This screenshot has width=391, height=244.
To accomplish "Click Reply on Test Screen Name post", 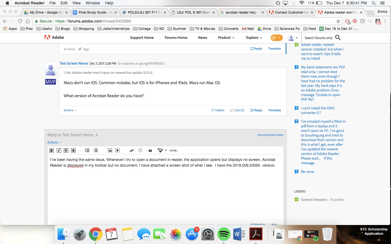I will [x=256, y=110].
